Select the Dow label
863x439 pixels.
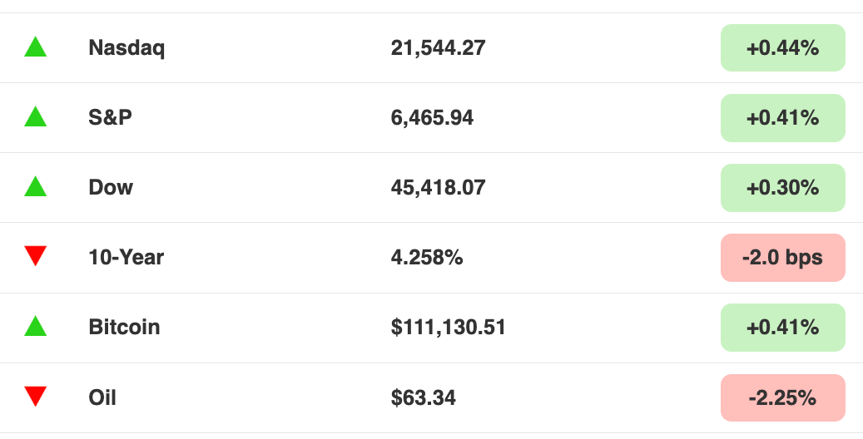point(111,188)
